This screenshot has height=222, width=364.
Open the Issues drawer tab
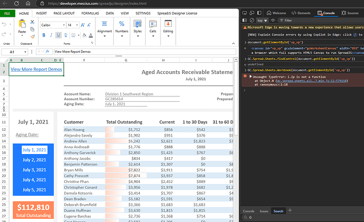(x=264, y=211)
